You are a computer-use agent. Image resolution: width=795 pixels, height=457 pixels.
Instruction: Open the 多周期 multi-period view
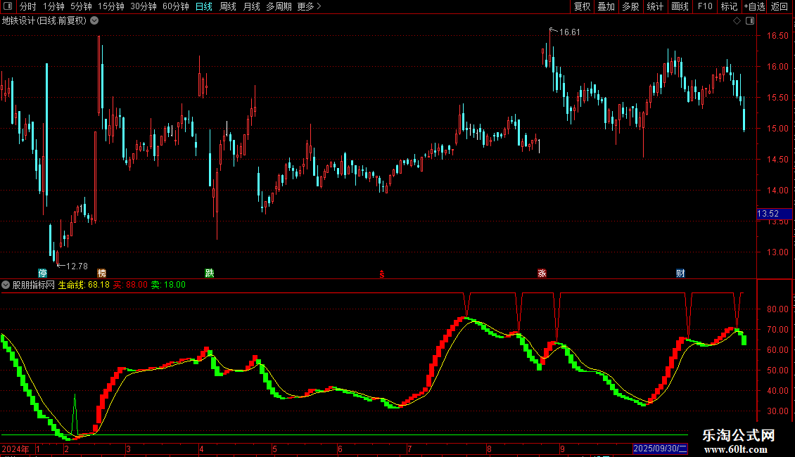[279, 6]
